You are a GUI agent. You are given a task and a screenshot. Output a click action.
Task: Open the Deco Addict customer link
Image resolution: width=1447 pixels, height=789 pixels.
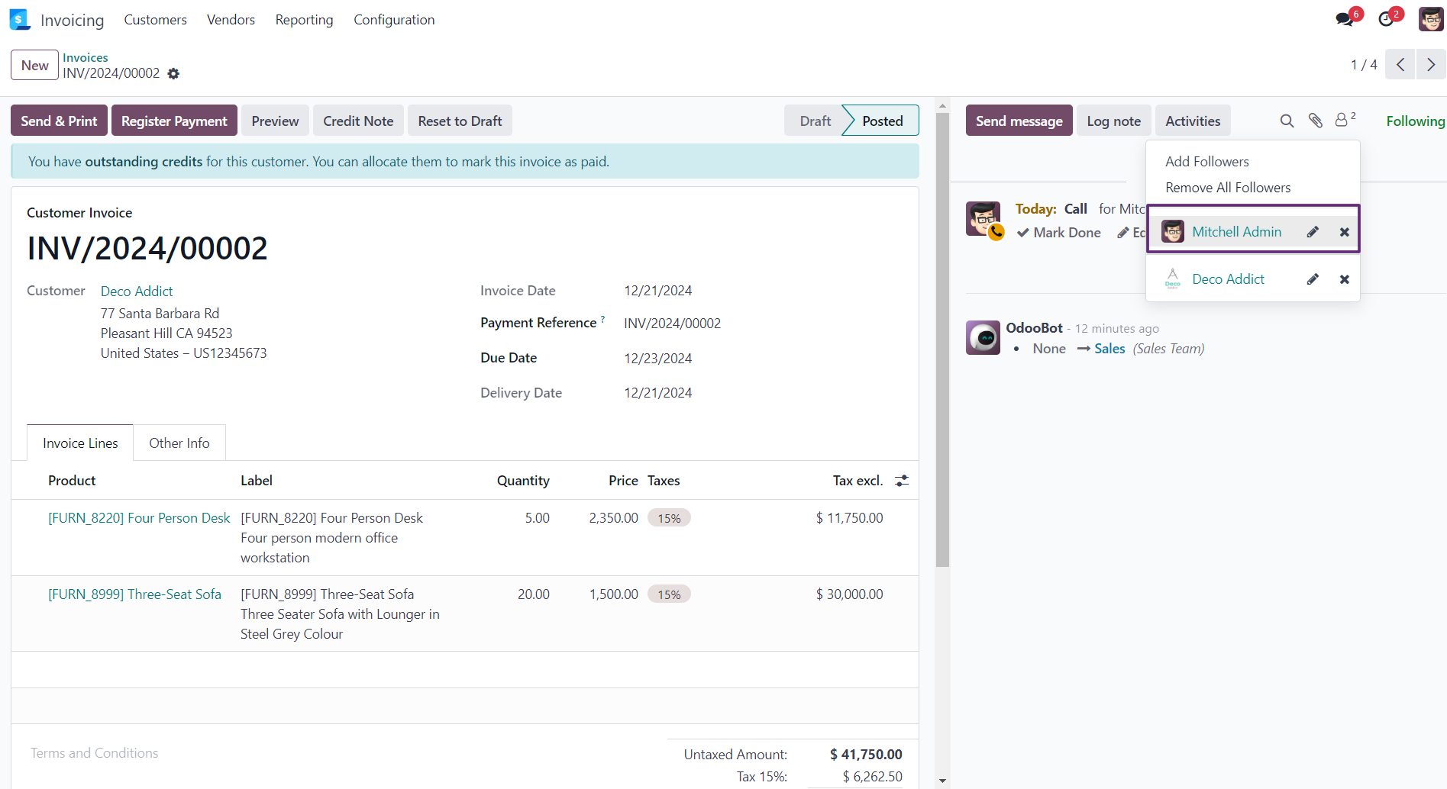click(x=137, y=291)
